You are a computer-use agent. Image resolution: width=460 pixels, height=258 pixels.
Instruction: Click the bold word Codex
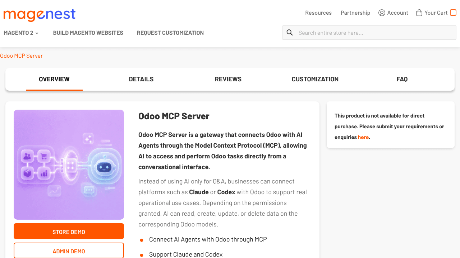pyautogui.click(x=226, y=192)
